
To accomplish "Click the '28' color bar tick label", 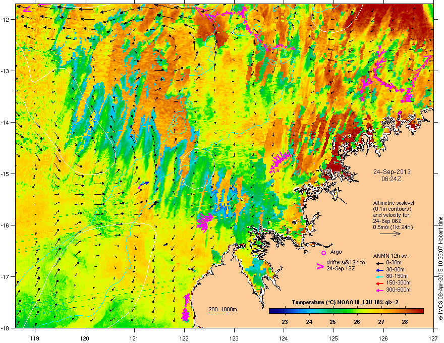I will click(x=405, y=322).
